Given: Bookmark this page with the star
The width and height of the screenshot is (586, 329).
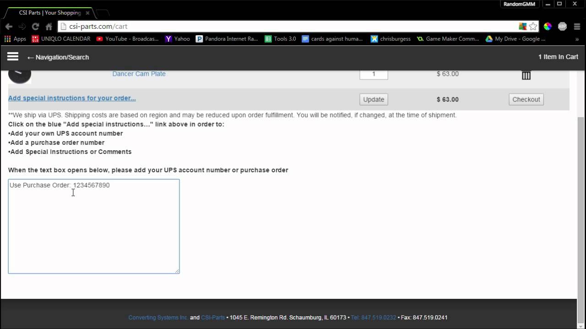Looking at the screenshot, I should click(533, 27).
